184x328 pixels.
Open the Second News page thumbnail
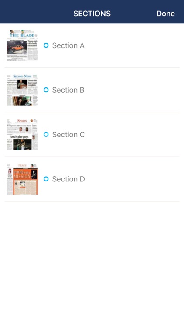tap(22, 90)
